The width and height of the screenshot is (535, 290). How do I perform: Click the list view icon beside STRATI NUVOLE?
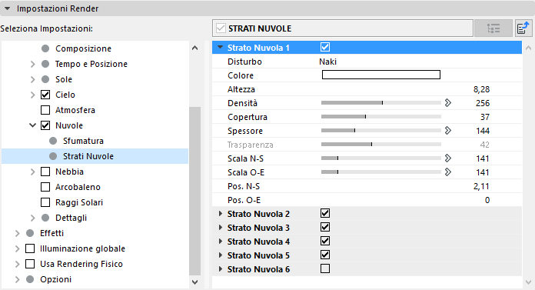pyautogui.click(x=493, y=28)
